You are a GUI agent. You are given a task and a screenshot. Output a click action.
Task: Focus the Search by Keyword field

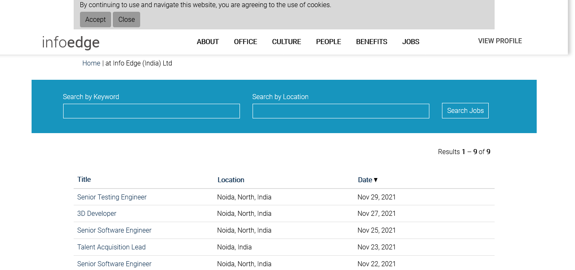[x=152, y=111]
